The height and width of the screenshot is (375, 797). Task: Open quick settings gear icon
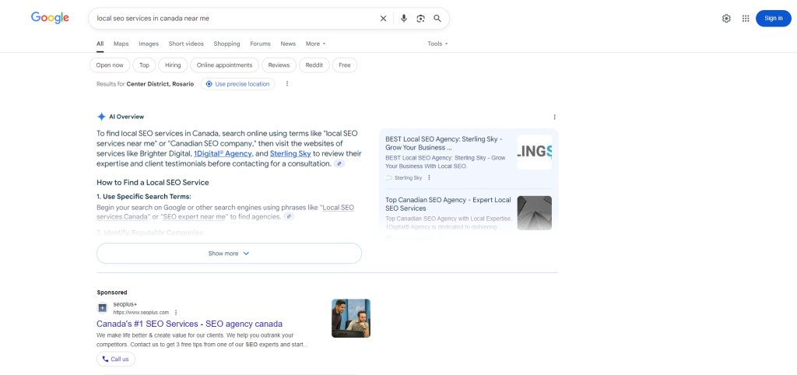coord(726,19)
